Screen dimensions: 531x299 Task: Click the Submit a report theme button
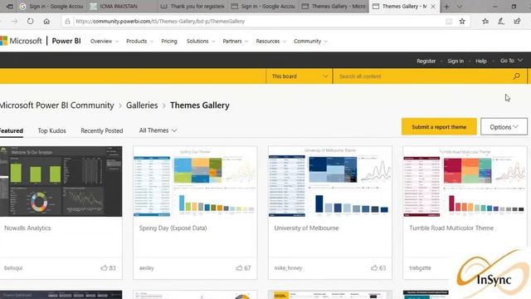tap(439, 127)
